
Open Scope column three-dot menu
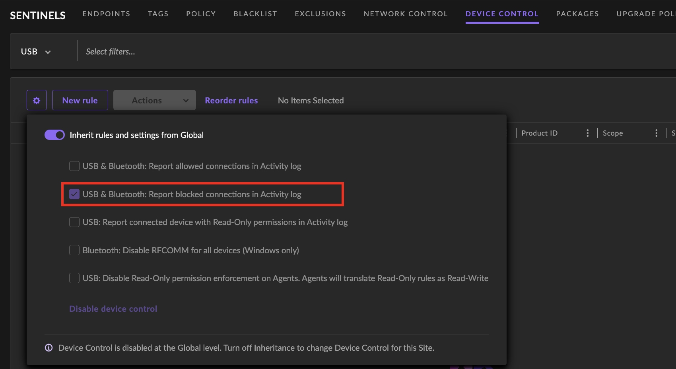(656, 133)
